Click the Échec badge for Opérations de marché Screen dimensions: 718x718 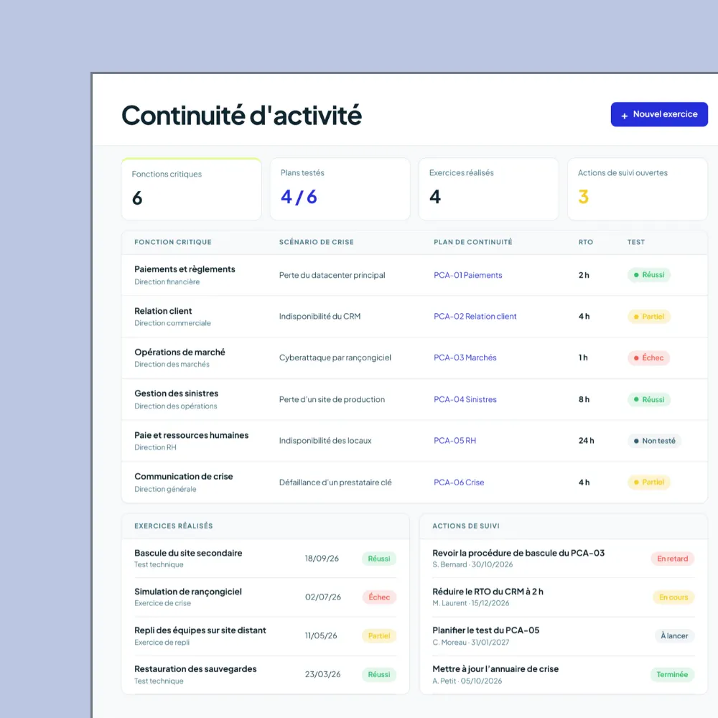pos(648,358)
